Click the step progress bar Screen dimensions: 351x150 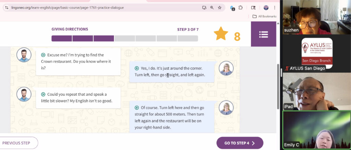click(x=125, y=38)
